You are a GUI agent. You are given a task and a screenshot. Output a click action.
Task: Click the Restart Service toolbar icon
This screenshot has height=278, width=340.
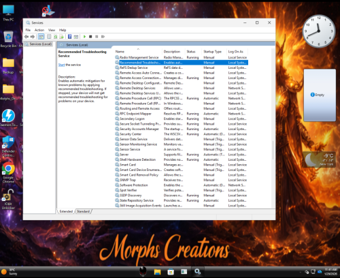[x=103, y=37]
